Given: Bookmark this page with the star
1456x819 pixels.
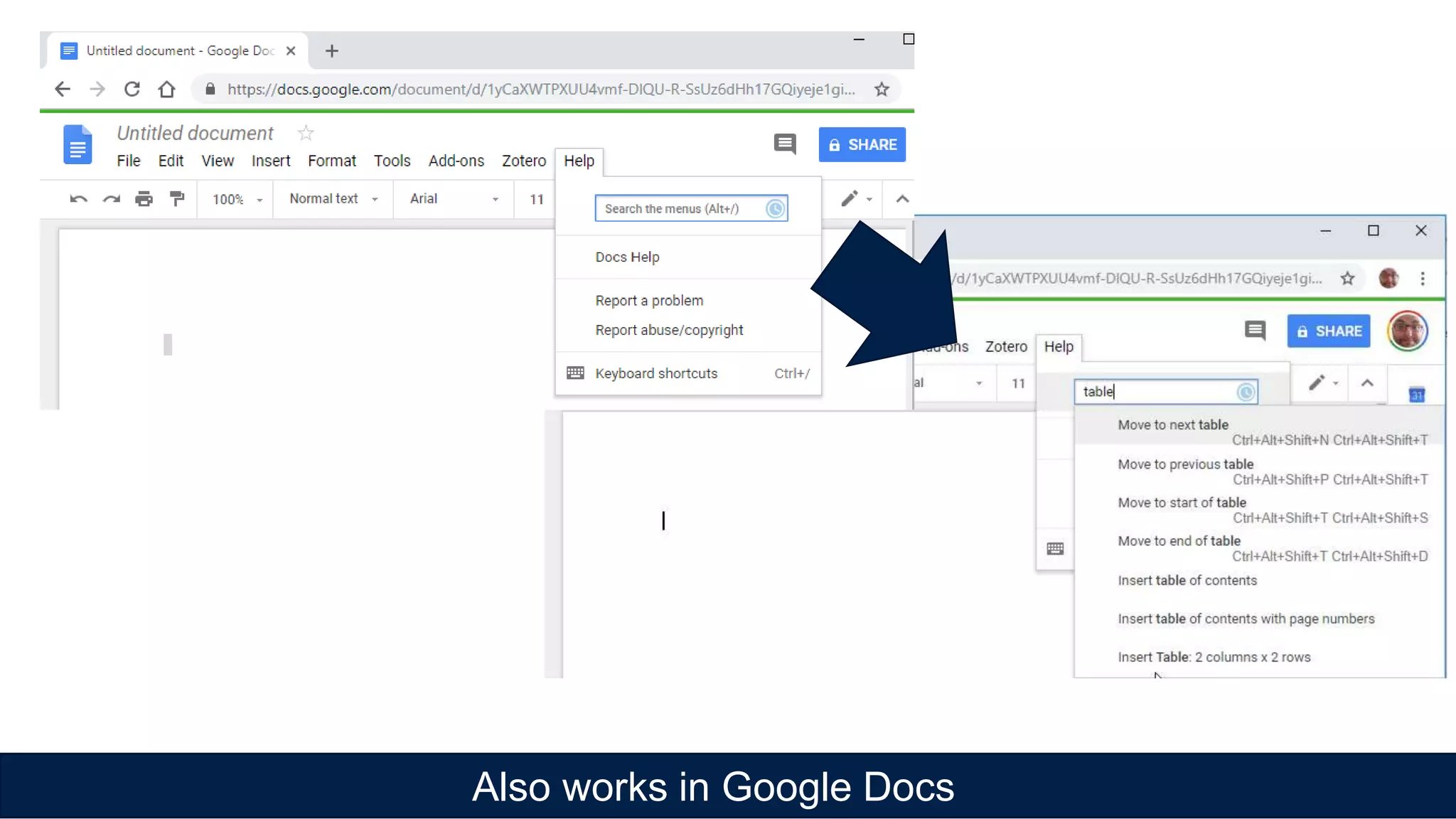Looking at the screenshot, I should (882, 90).
